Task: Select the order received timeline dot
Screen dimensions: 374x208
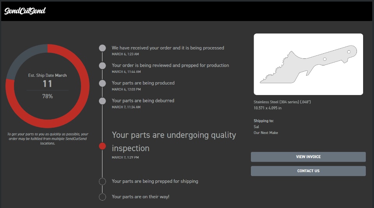Action: click(102, 48)
